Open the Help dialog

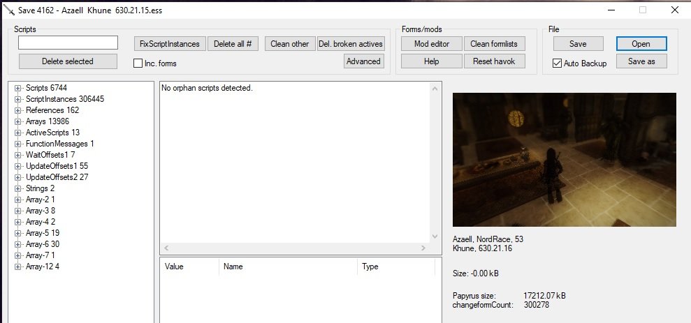(431, 61)
